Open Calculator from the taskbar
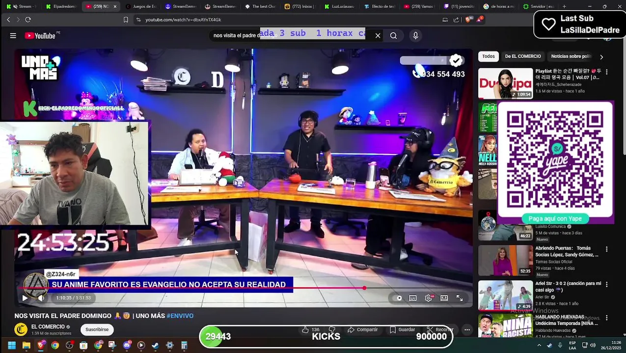 pyautogui.click(x=184, y=345)
